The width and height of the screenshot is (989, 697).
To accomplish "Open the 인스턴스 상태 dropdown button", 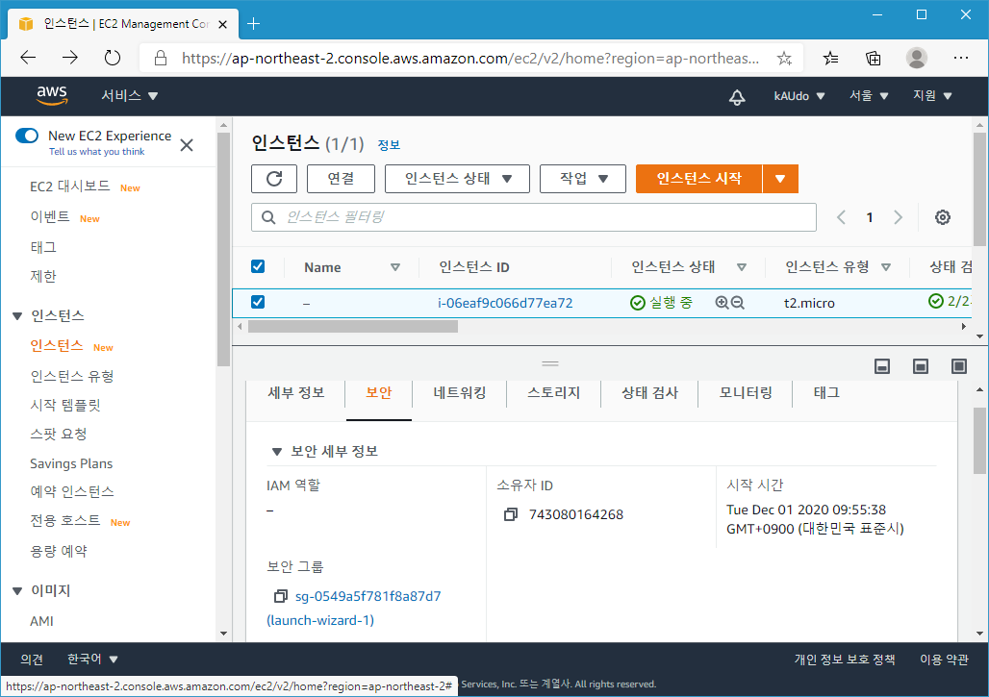I will 457,179.
